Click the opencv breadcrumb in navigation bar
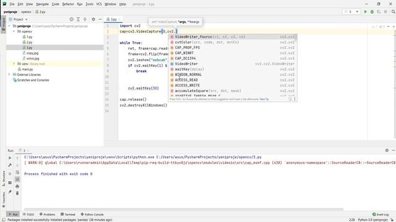 26,12
